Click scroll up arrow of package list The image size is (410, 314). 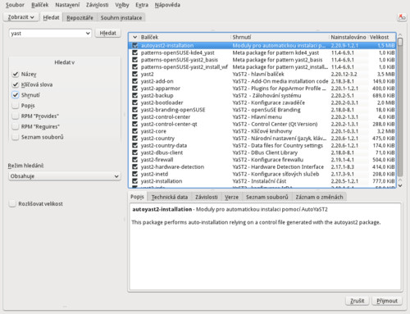coord(400,35)
